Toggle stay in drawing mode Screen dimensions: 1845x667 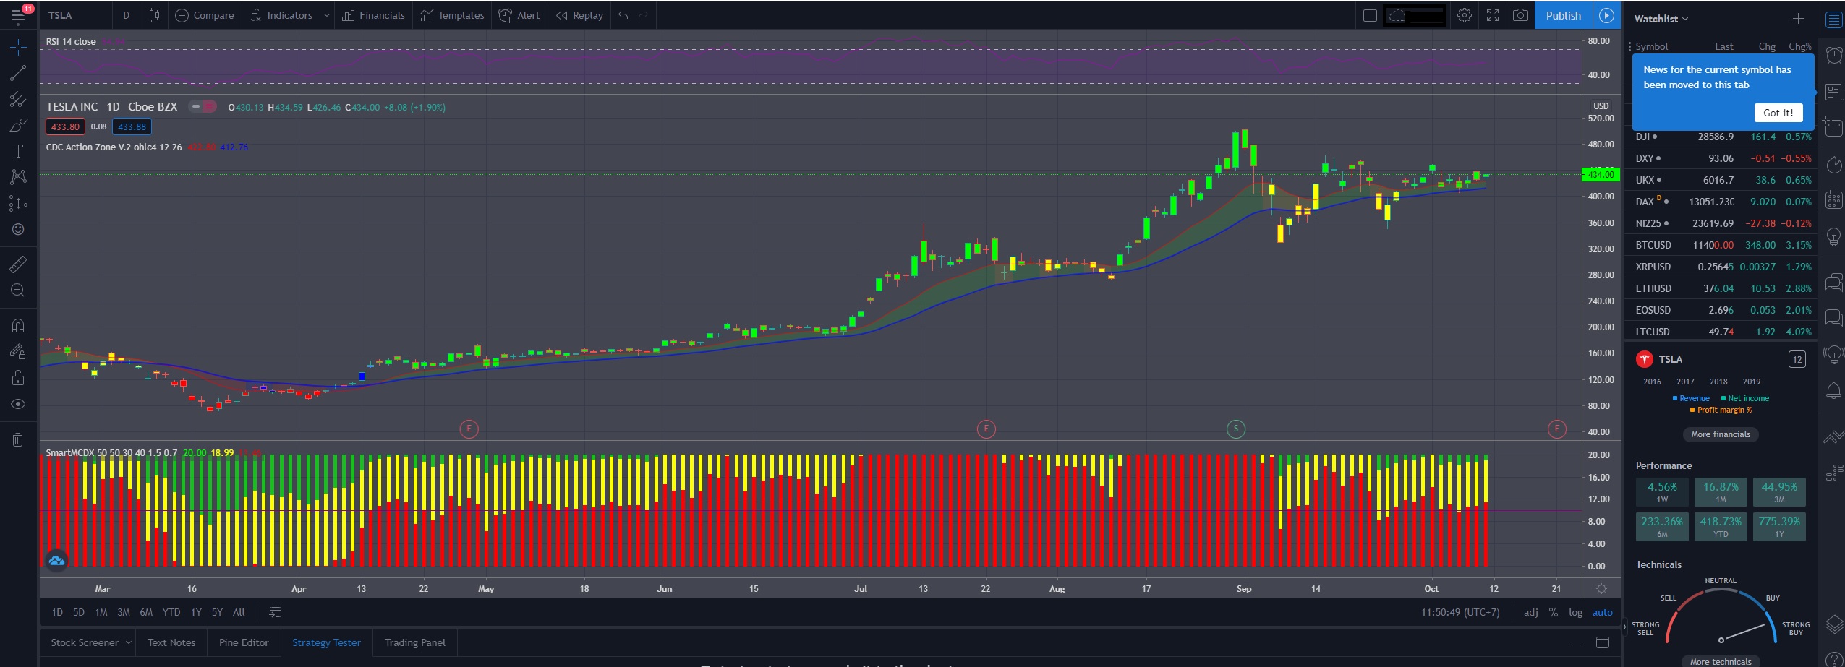pyautogui.click(x=18, y=351)
